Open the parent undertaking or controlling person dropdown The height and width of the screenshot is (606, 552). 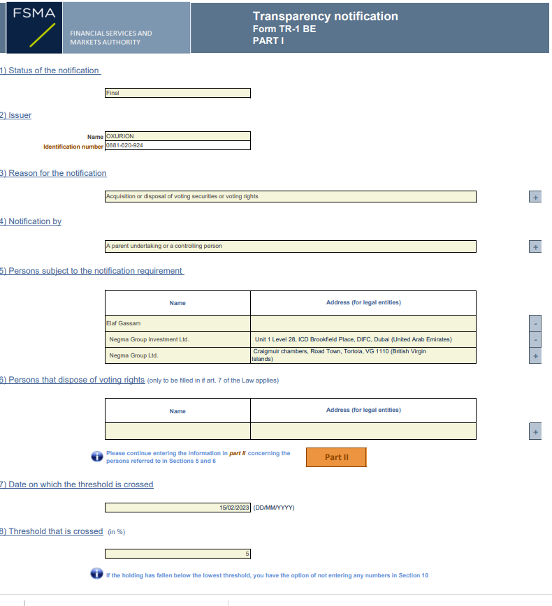click(x=290, y=246)
